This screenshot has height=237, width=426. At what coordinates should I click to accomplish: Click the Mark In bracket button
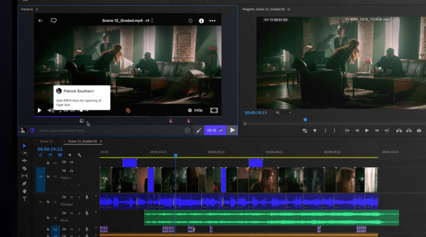click(x=325, y=130)
